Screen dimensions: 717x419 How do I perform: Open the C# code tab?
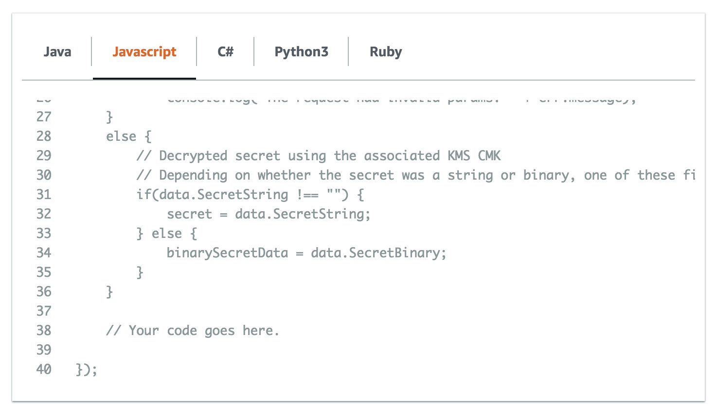[x=225, y=51]
